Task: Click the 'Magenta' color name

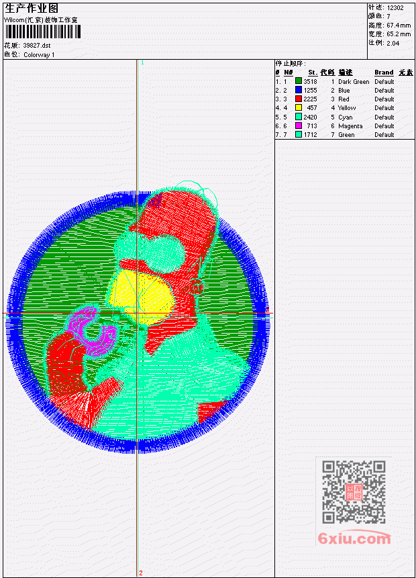Action: point(350,126)
